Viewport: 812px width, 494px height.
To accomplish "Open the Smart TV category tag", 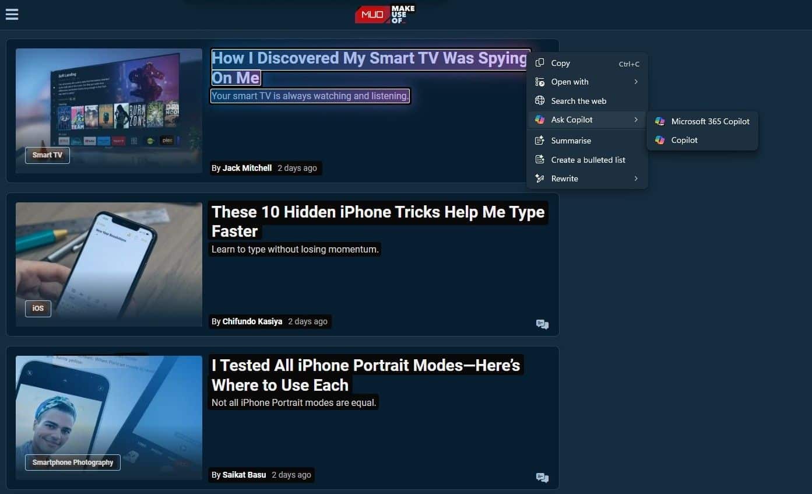I will click(47, 155).
